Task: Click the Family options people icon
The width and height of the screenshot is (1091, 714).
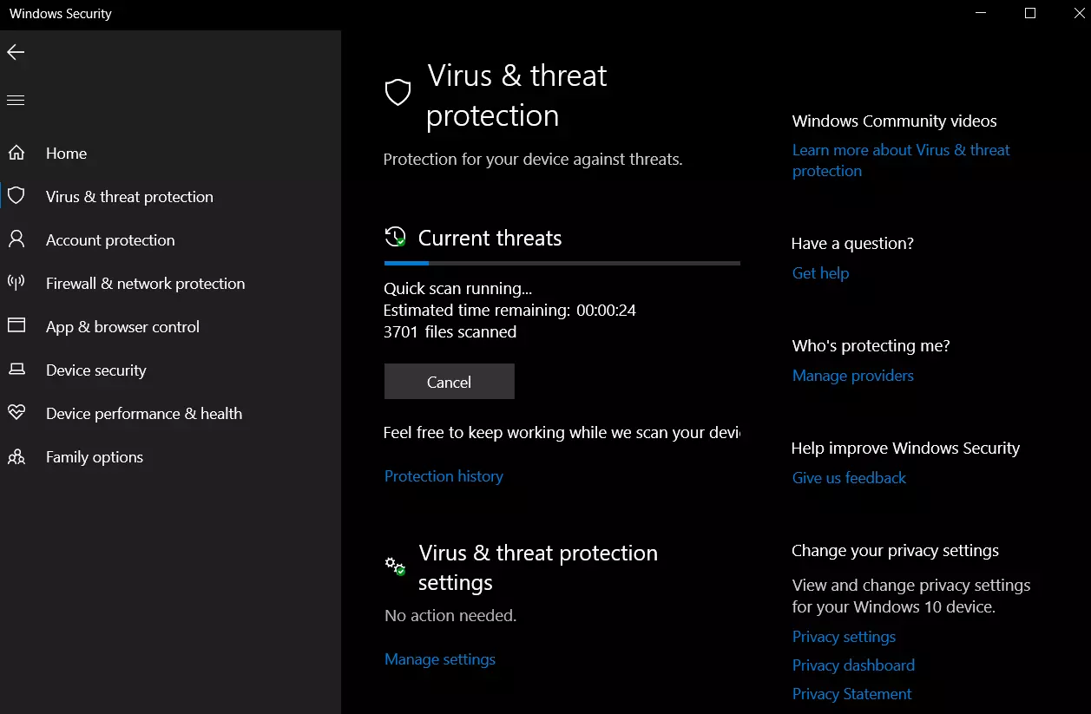Action: click(16, 456)
